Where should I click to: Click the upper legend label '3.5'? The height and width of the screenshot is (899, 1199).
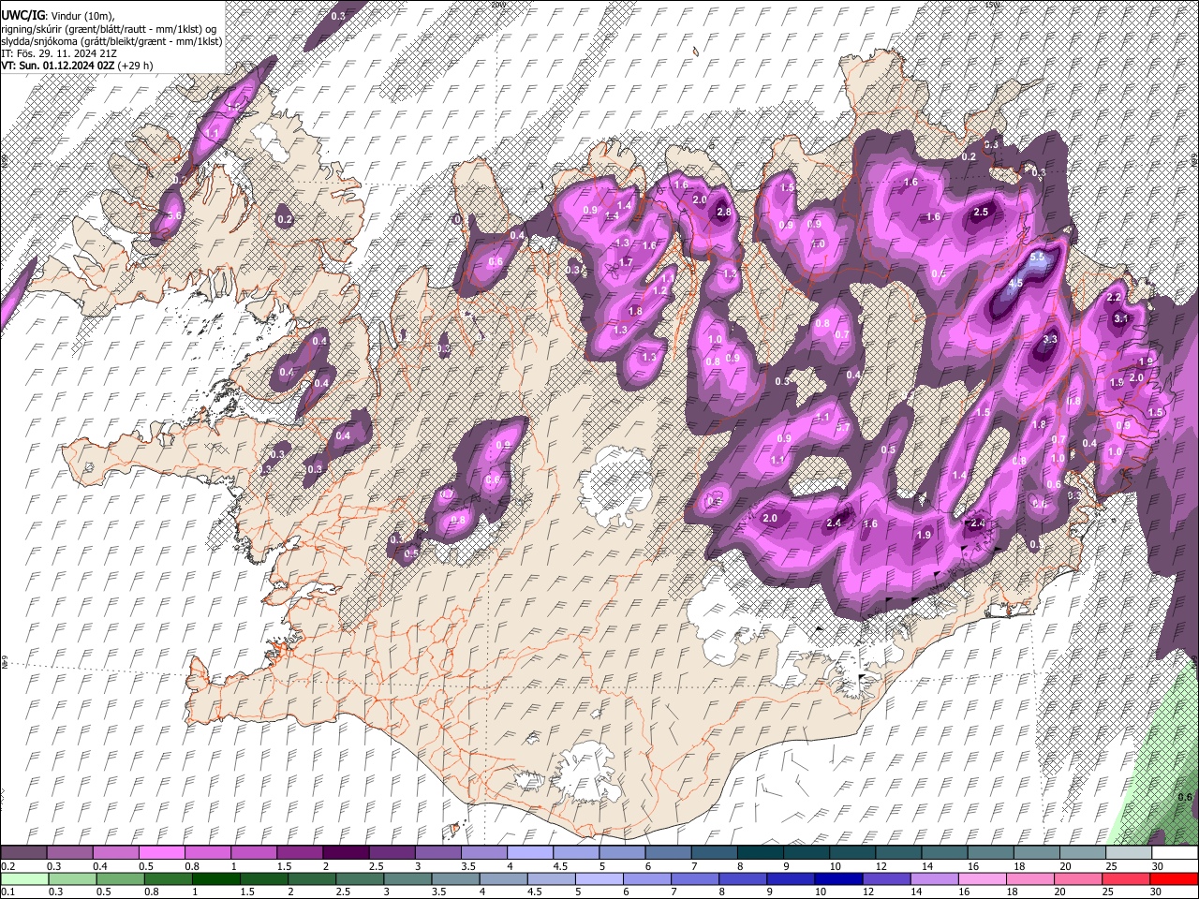[x=468, y=866]
